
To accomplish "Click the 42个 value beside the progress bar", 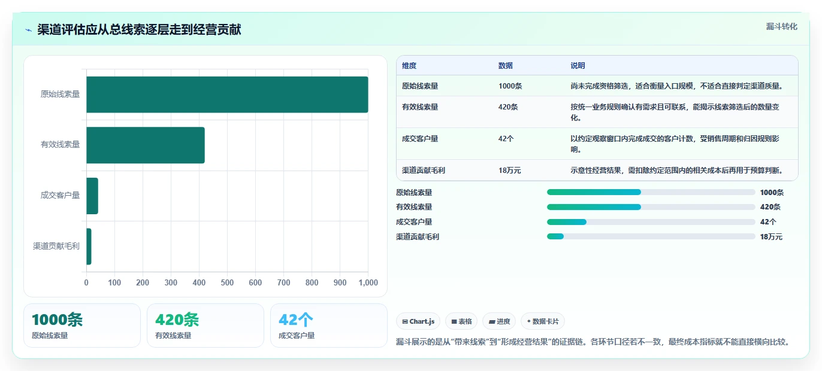I will (x=768, y=222).
